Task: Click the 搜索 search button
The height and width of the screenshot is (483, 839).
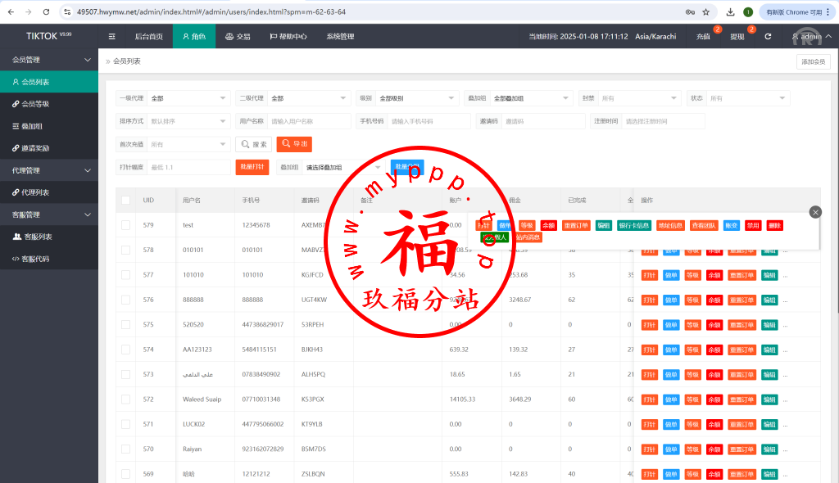Action: pos(254,144)
